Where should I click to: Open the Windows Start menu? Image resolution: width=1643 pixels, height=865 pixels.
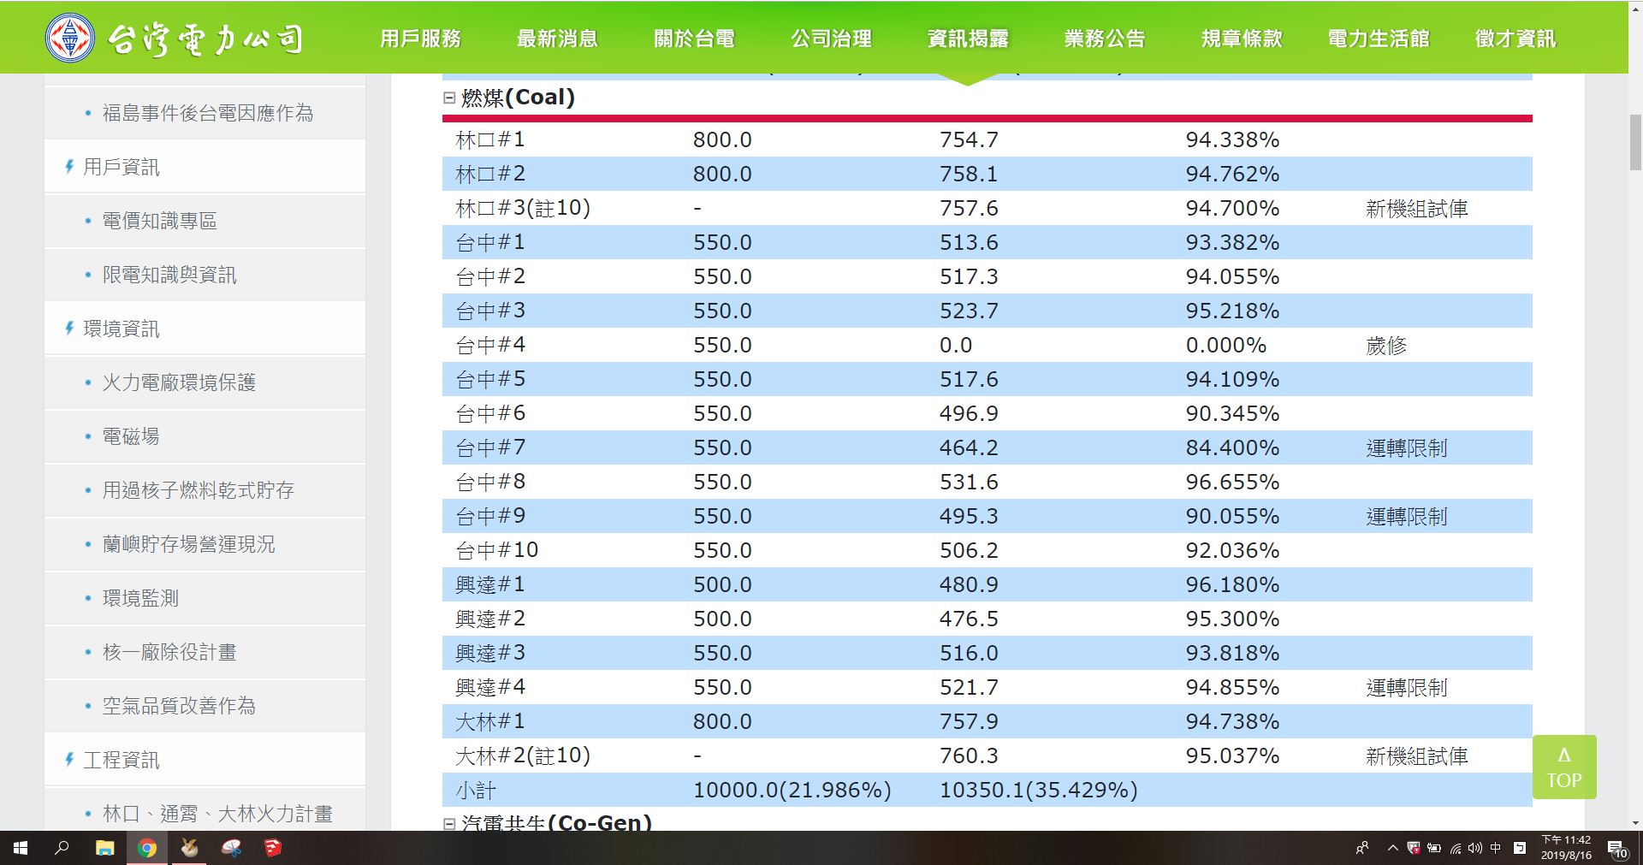[21, 848]
